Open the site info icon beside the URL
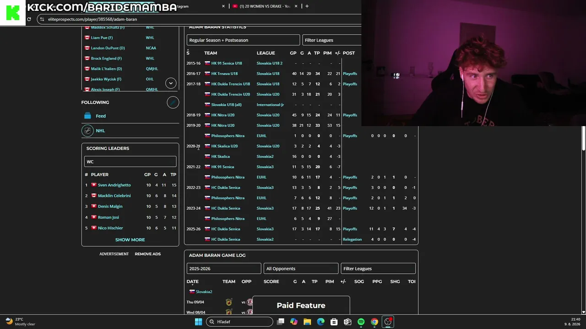Viewport: 586px width, 329px height. (x=42, y=19)
